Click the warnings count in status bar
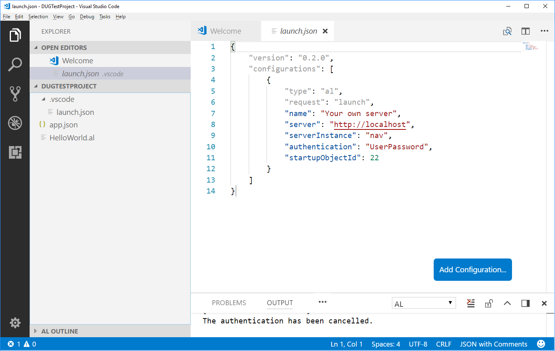 coord(30,344)
